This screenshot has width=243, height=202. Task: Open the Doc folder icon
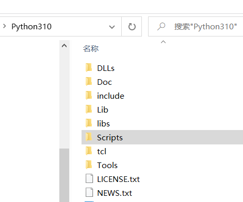click(x=89, y=82)
